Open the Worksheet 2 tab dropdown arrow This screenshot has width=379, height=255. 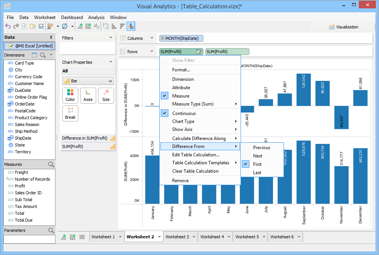click(159, 237)
